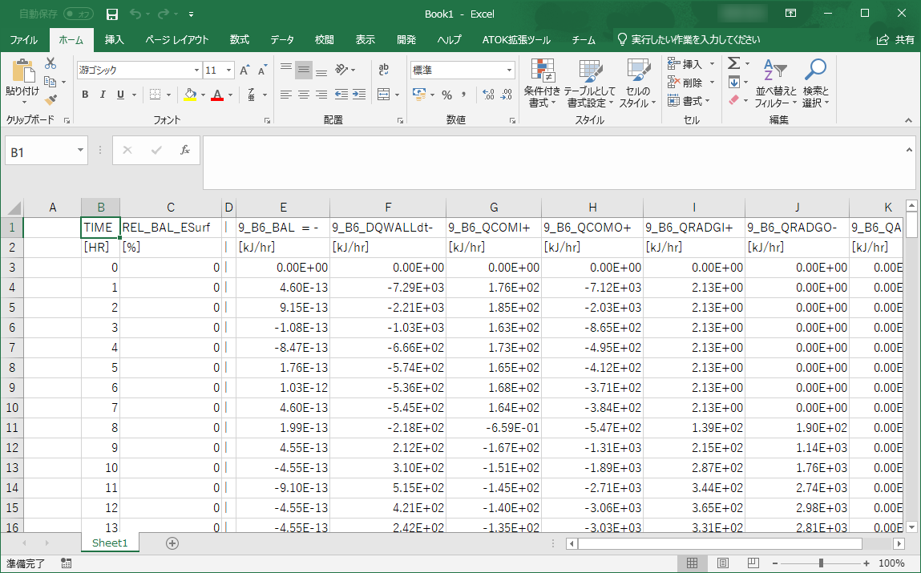Toggle Bold formatting button
921x573 pixels.
click(85, 95)
